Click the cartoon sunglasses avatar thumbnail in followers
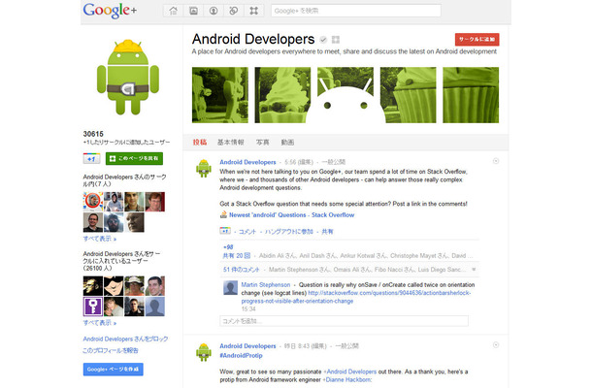The height and width of the screenshot is (388, 592). pyautogui.click(x=114, y=286)
